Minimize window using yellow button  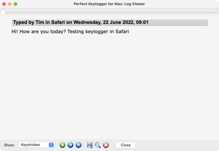point(10,4)
